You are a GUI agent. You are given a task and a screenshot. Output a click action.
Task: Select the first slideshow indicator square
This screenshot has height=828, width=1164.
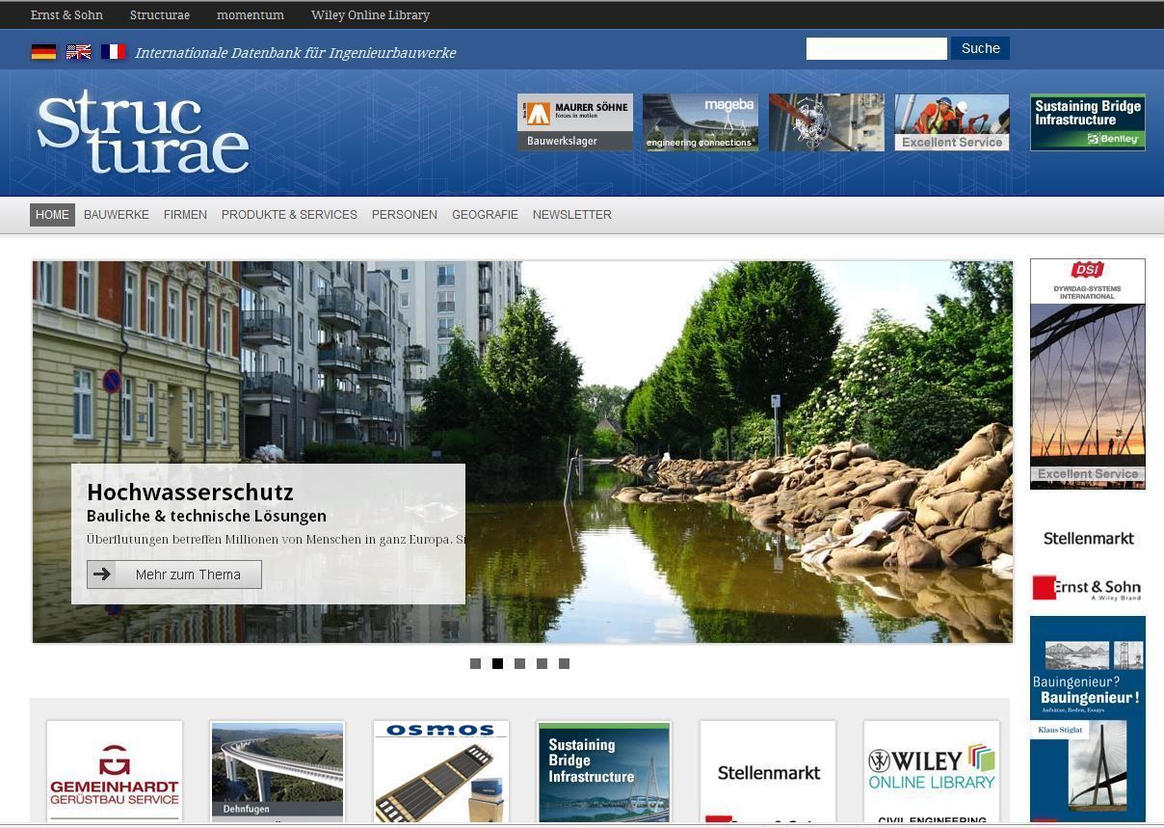click(x=475, y=663)
